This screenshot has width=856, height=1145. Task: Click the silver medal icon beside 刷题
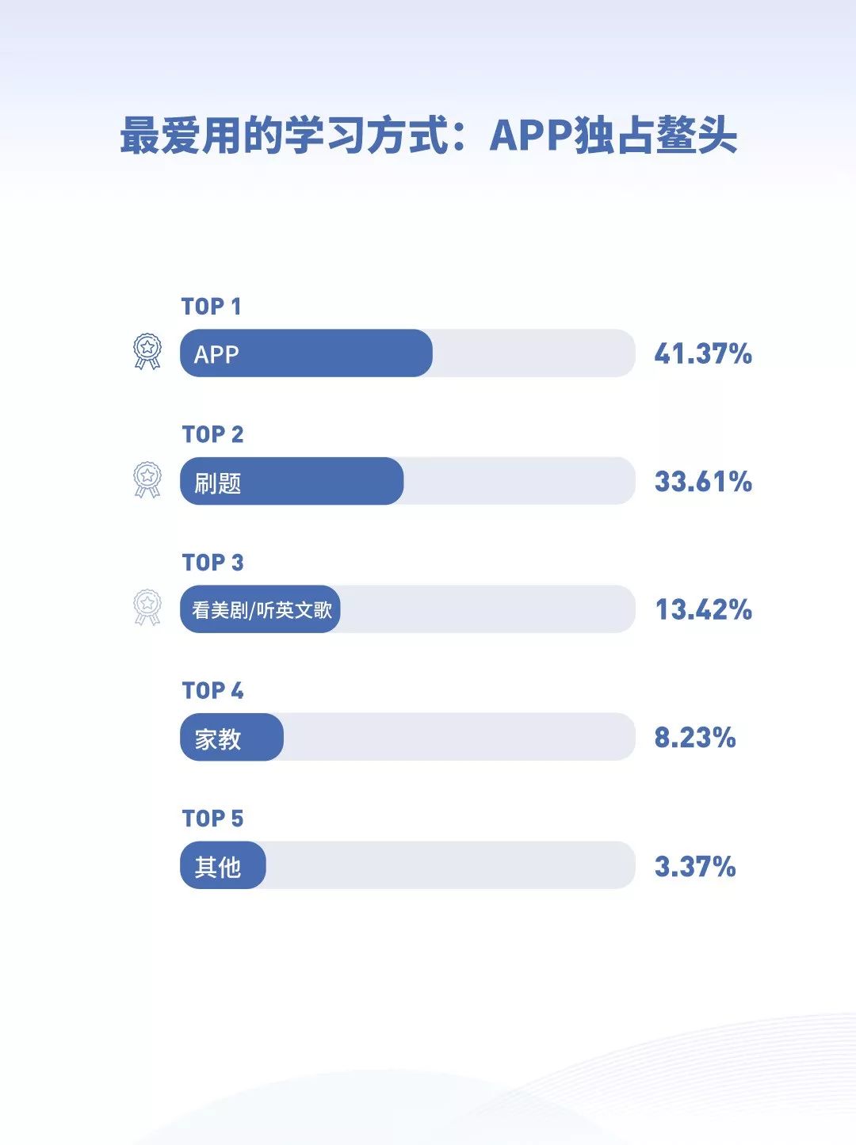coord(147,480)
